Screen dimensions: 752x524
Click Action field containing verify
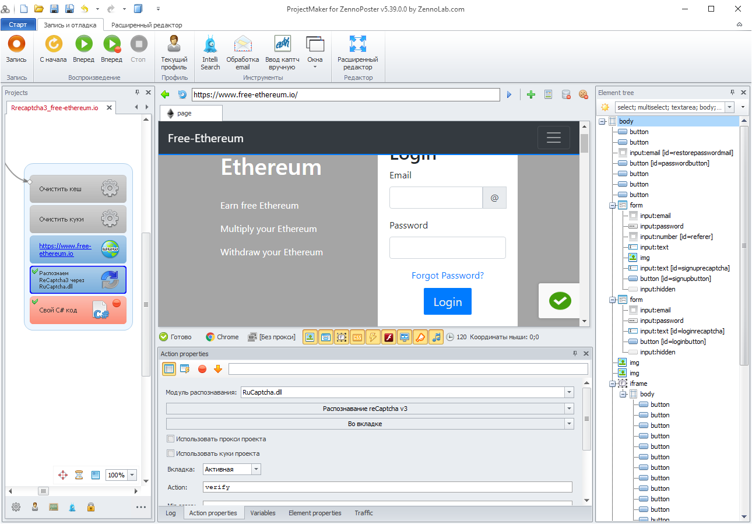[387, 487]
